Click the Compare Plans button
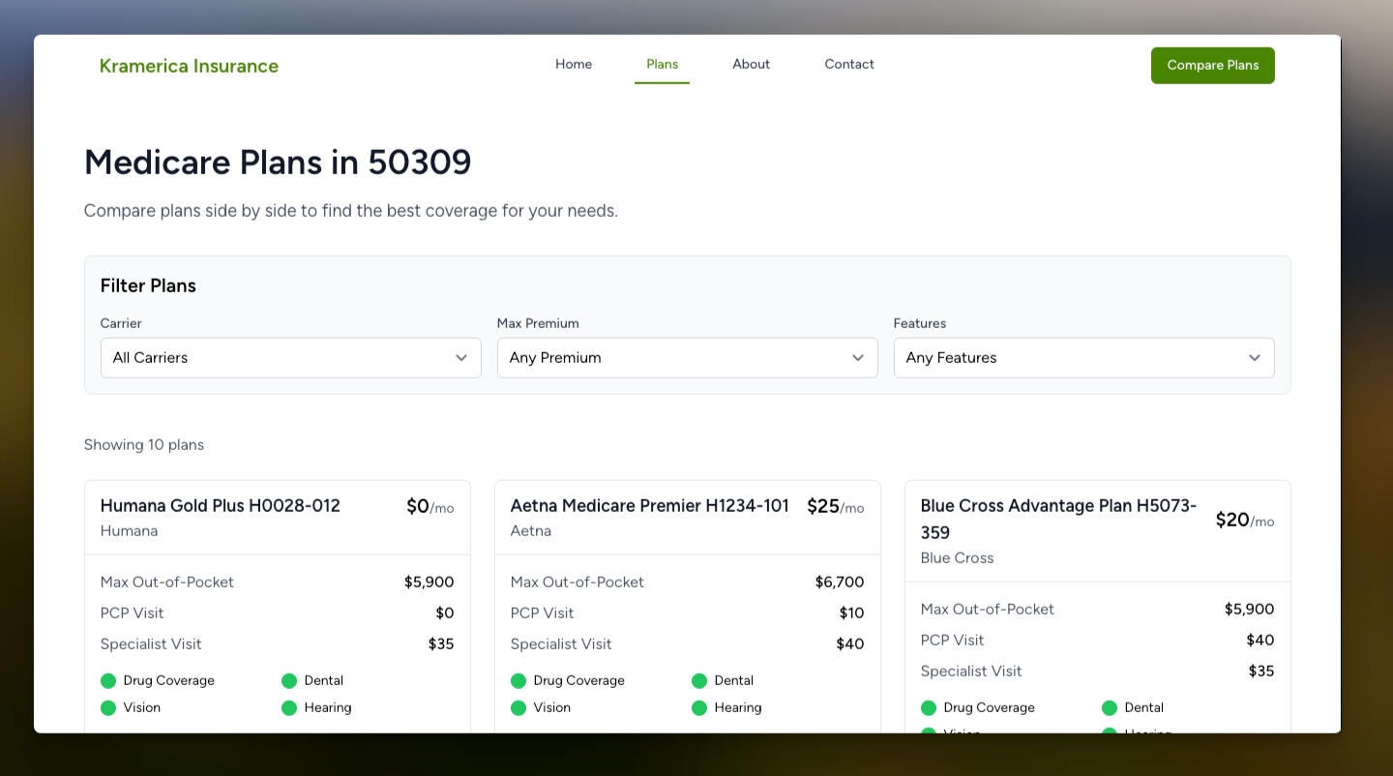Viewport: 1393px width, 776px height. click(x=1212, y=65)
